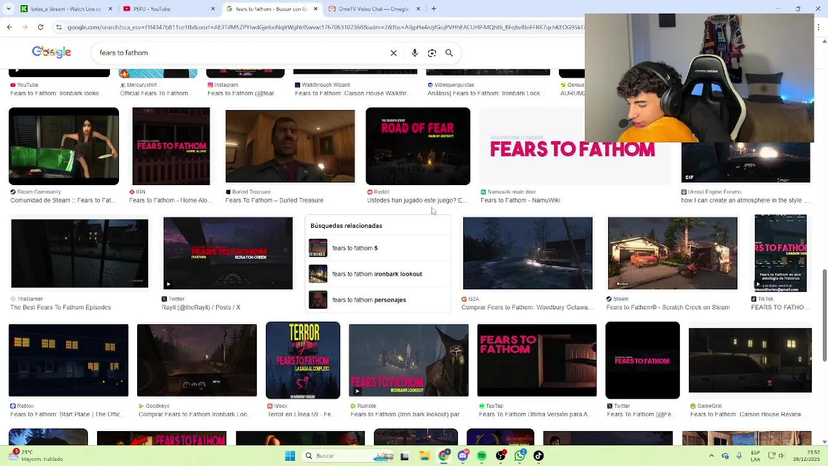Image resolution: width=828 pixels, height=466 pixels.
Task: View site information icon in address bar
Action: [x=59, y=27]
